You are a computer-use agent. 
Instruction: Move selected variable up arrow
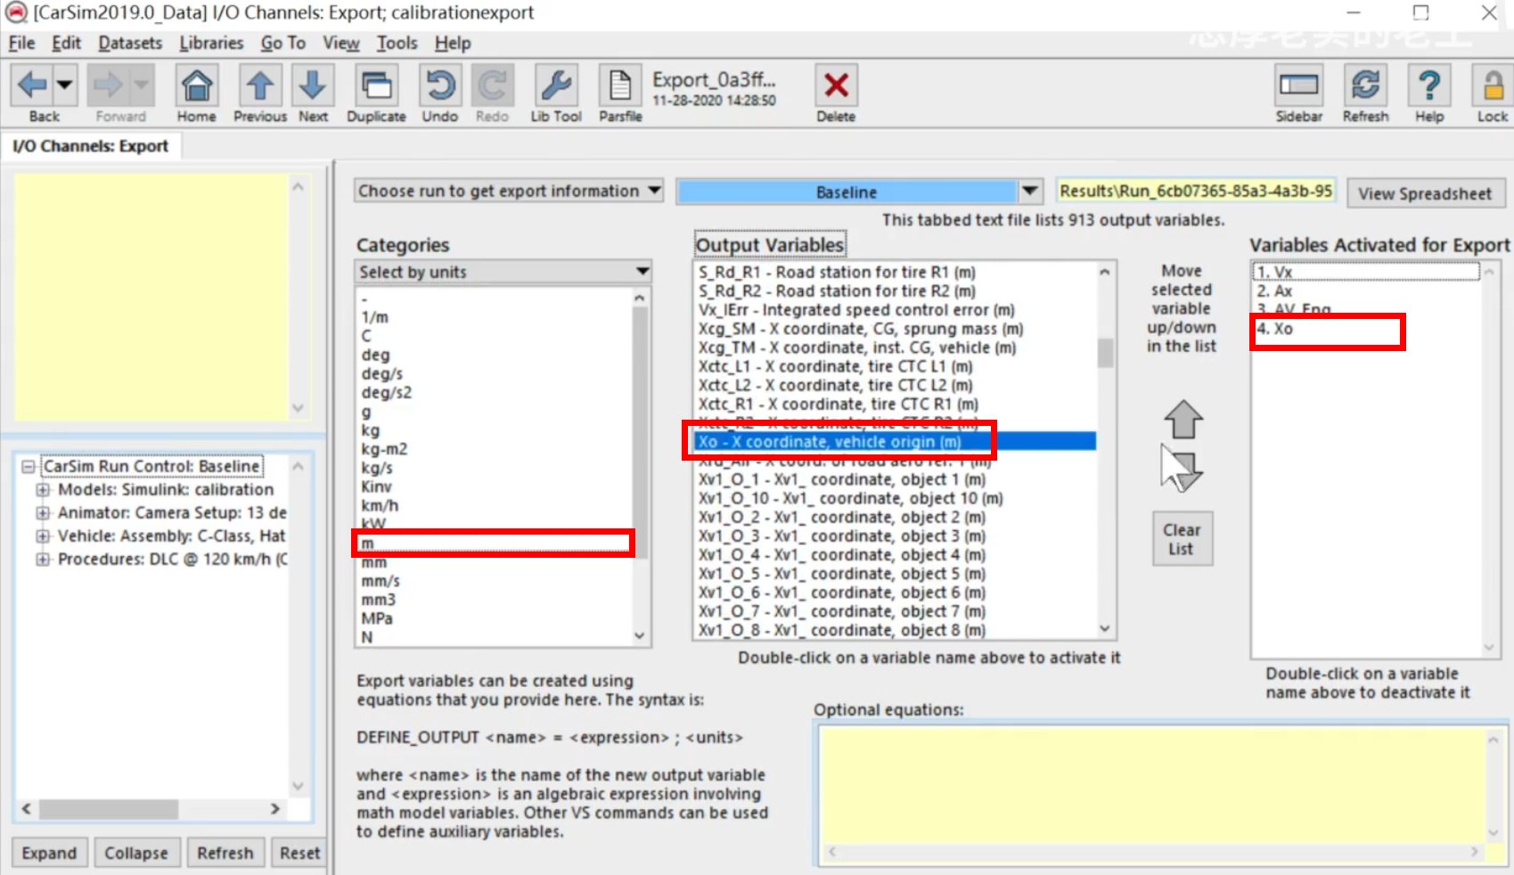[1183, 420]
